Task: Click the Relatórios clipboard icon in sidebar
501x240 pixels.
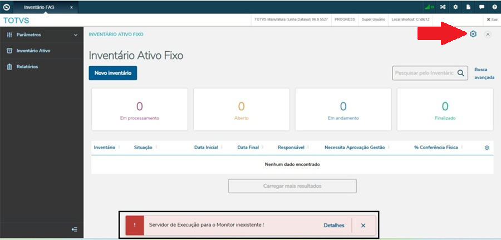Action: [x=9, y=67]
